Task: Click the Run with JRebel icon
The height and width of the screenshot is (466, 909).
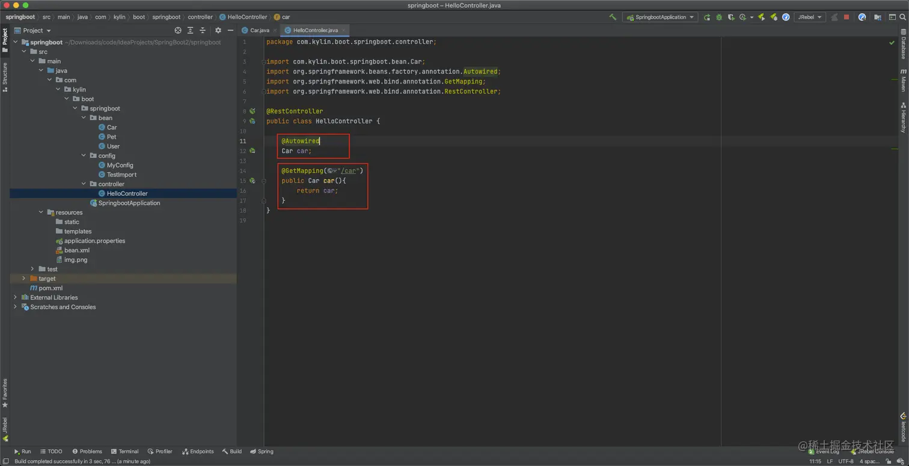Action: (x=761, y=17)
